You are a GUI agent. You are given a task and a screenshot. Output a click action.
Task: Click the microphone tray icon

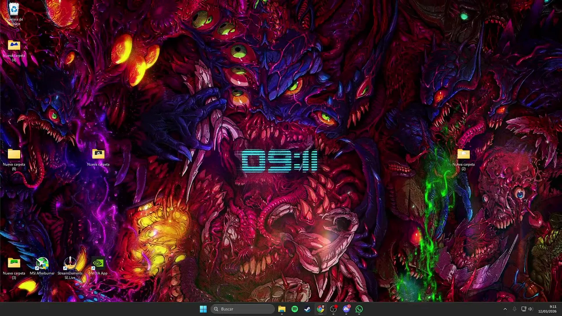[x=514, y=309]
